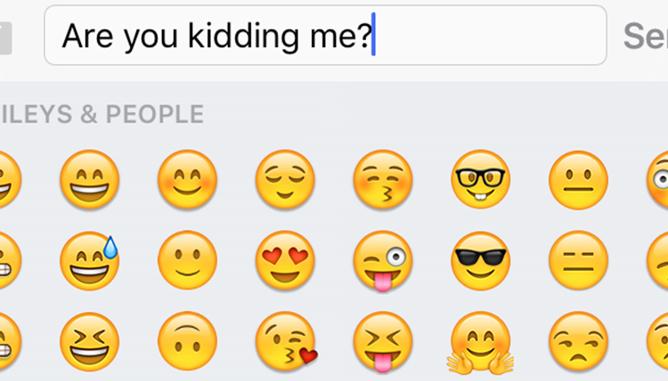Viewport: 668px width, 381px height.
Task: Pick the squinting face with tongue out
Action: (383, 342)
